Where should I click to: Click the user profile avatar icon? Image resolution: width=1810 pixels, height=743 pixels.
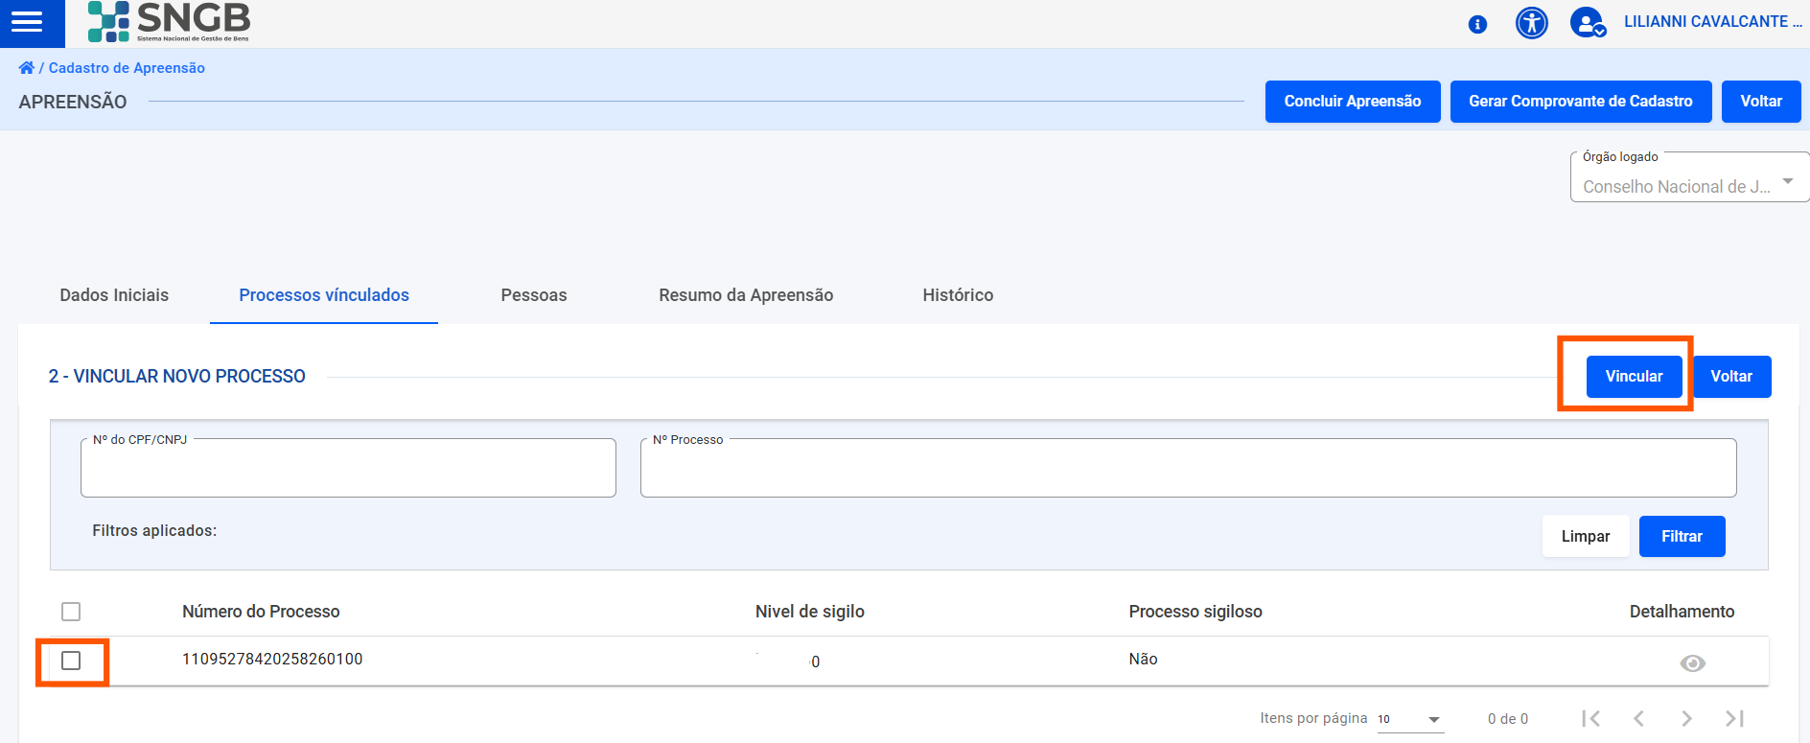[1588, 23]
